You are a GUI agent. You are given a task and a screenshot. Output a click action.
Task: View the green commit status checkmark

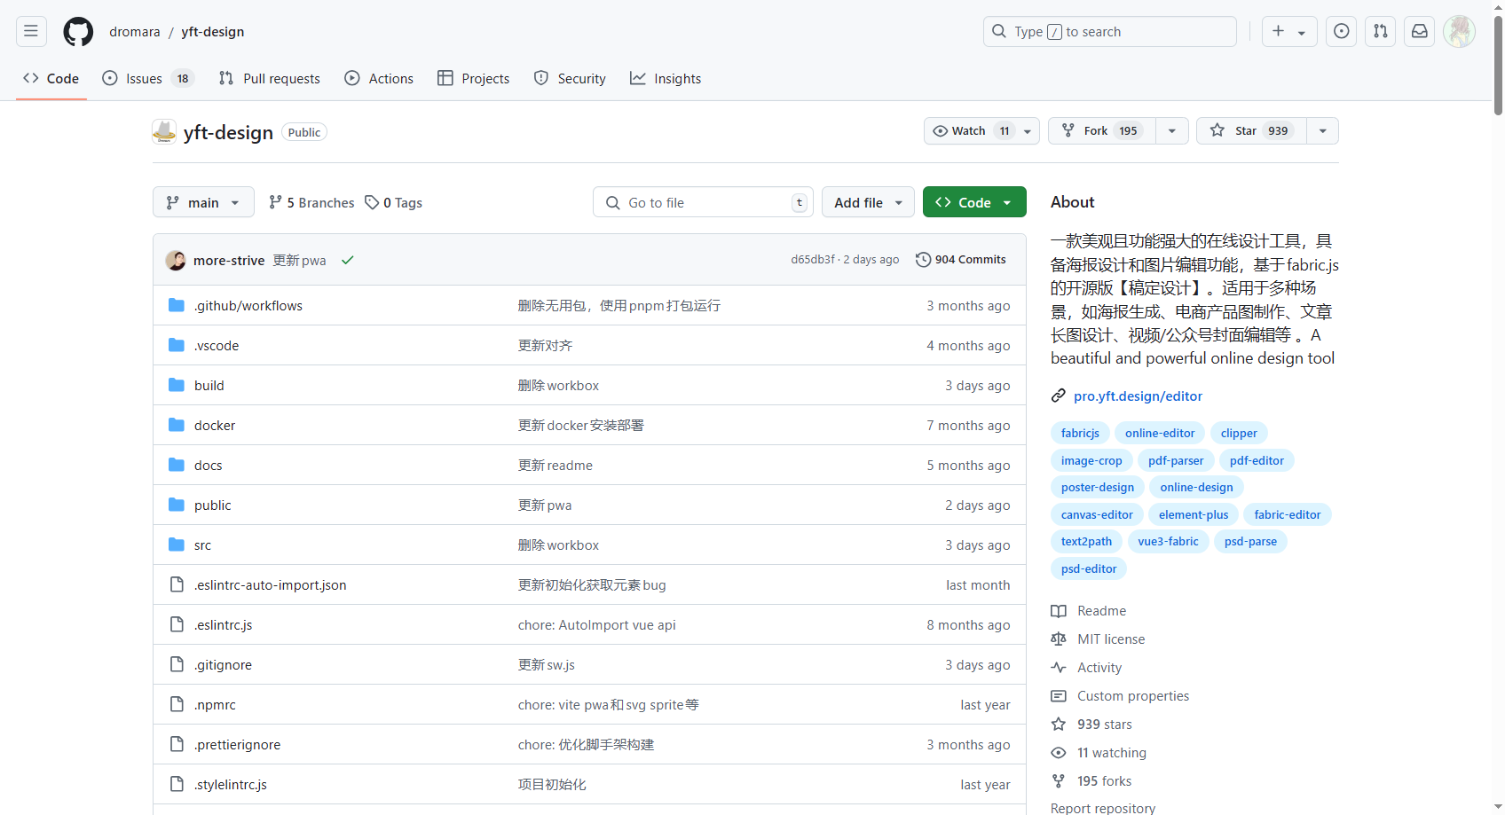(348, 260)
